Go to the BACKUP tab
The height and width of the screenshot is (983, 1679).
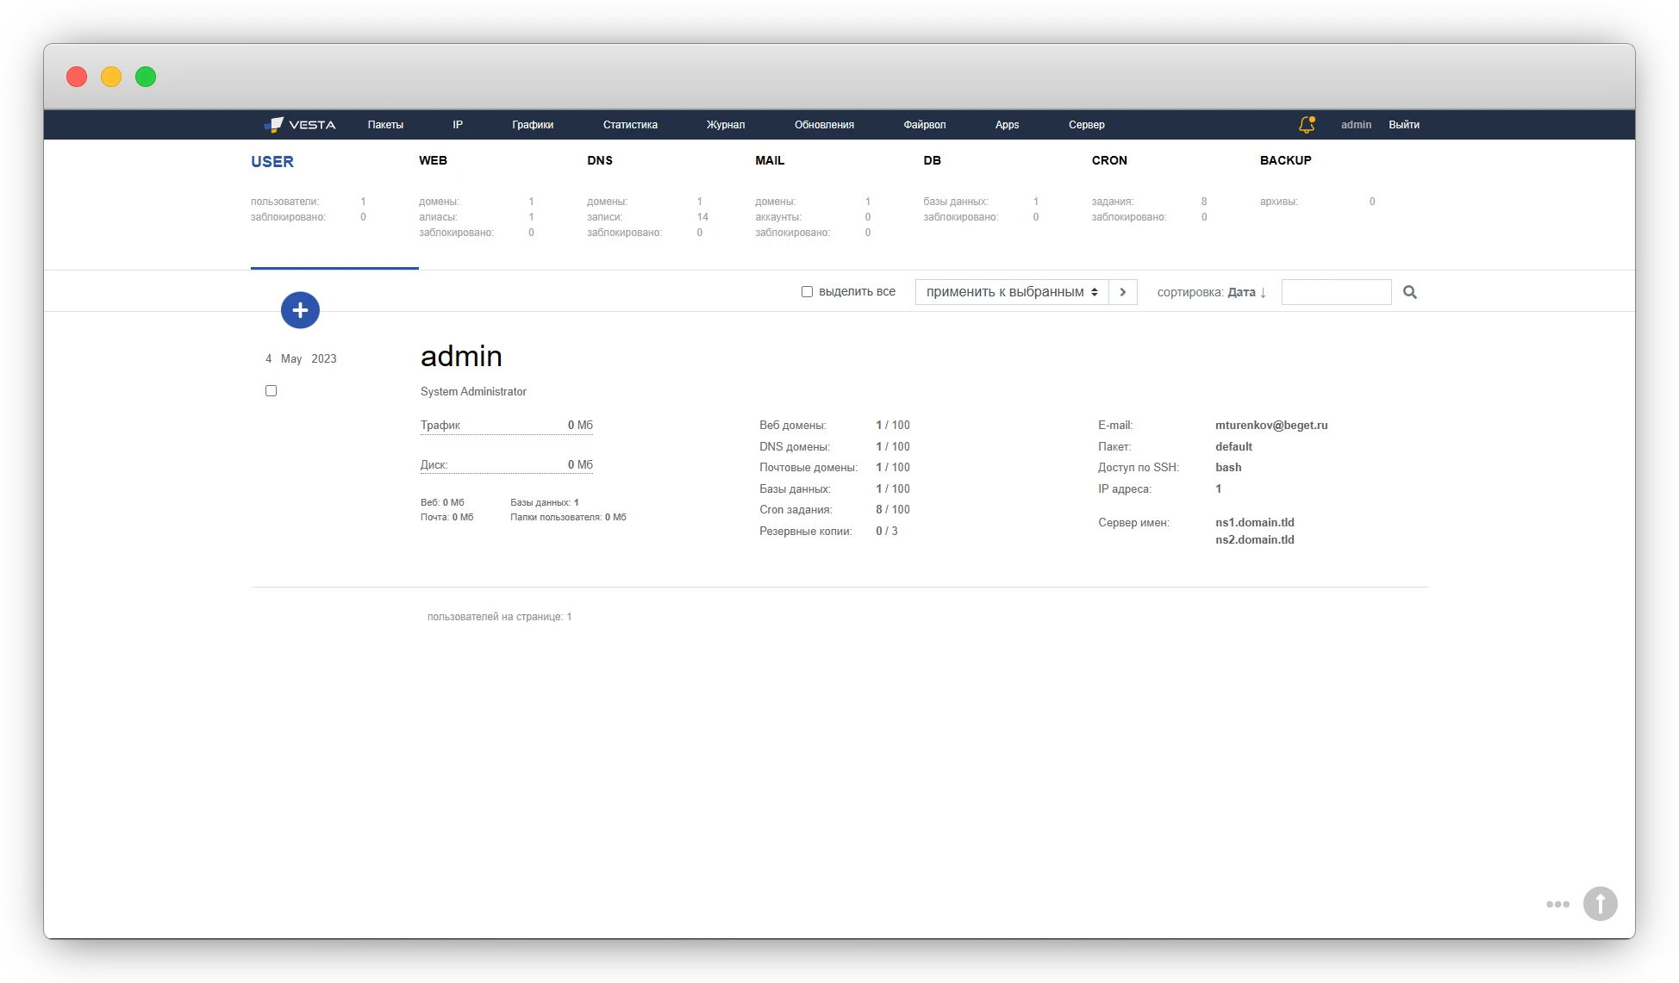click(x=1285, y=160)
